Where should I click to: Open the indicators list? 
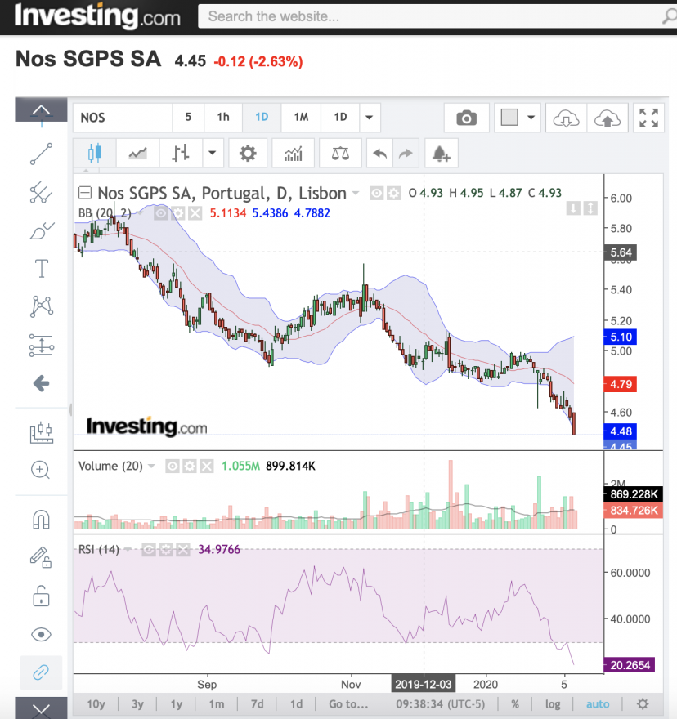[x=294, y=153]
